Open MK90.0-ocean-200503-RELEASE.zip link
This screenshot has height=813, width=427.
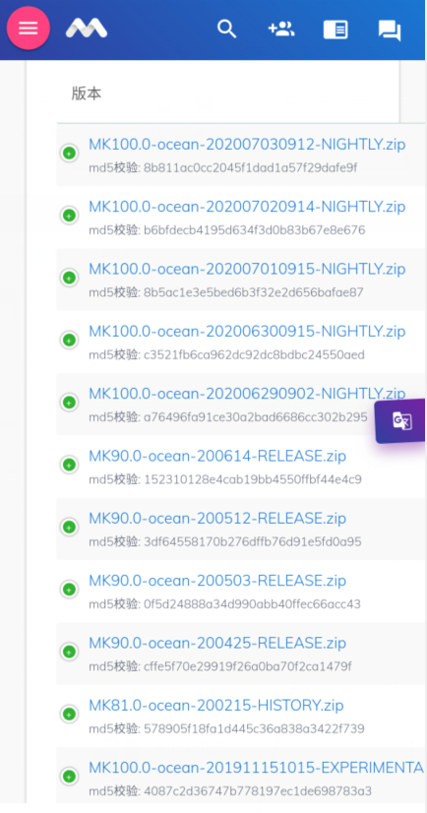tap(217, 580)
